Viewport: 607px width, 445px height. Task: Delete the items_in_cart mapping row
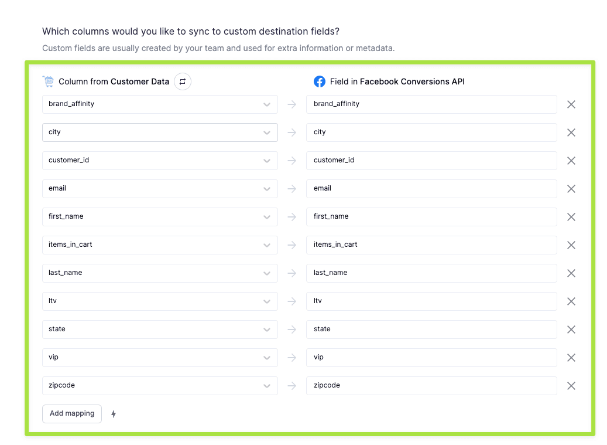(x=571, y=245)
